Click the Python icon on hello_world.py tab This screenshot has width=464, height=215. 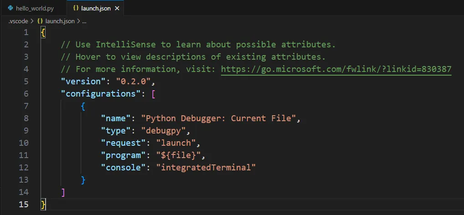click(x=10, y=8)
